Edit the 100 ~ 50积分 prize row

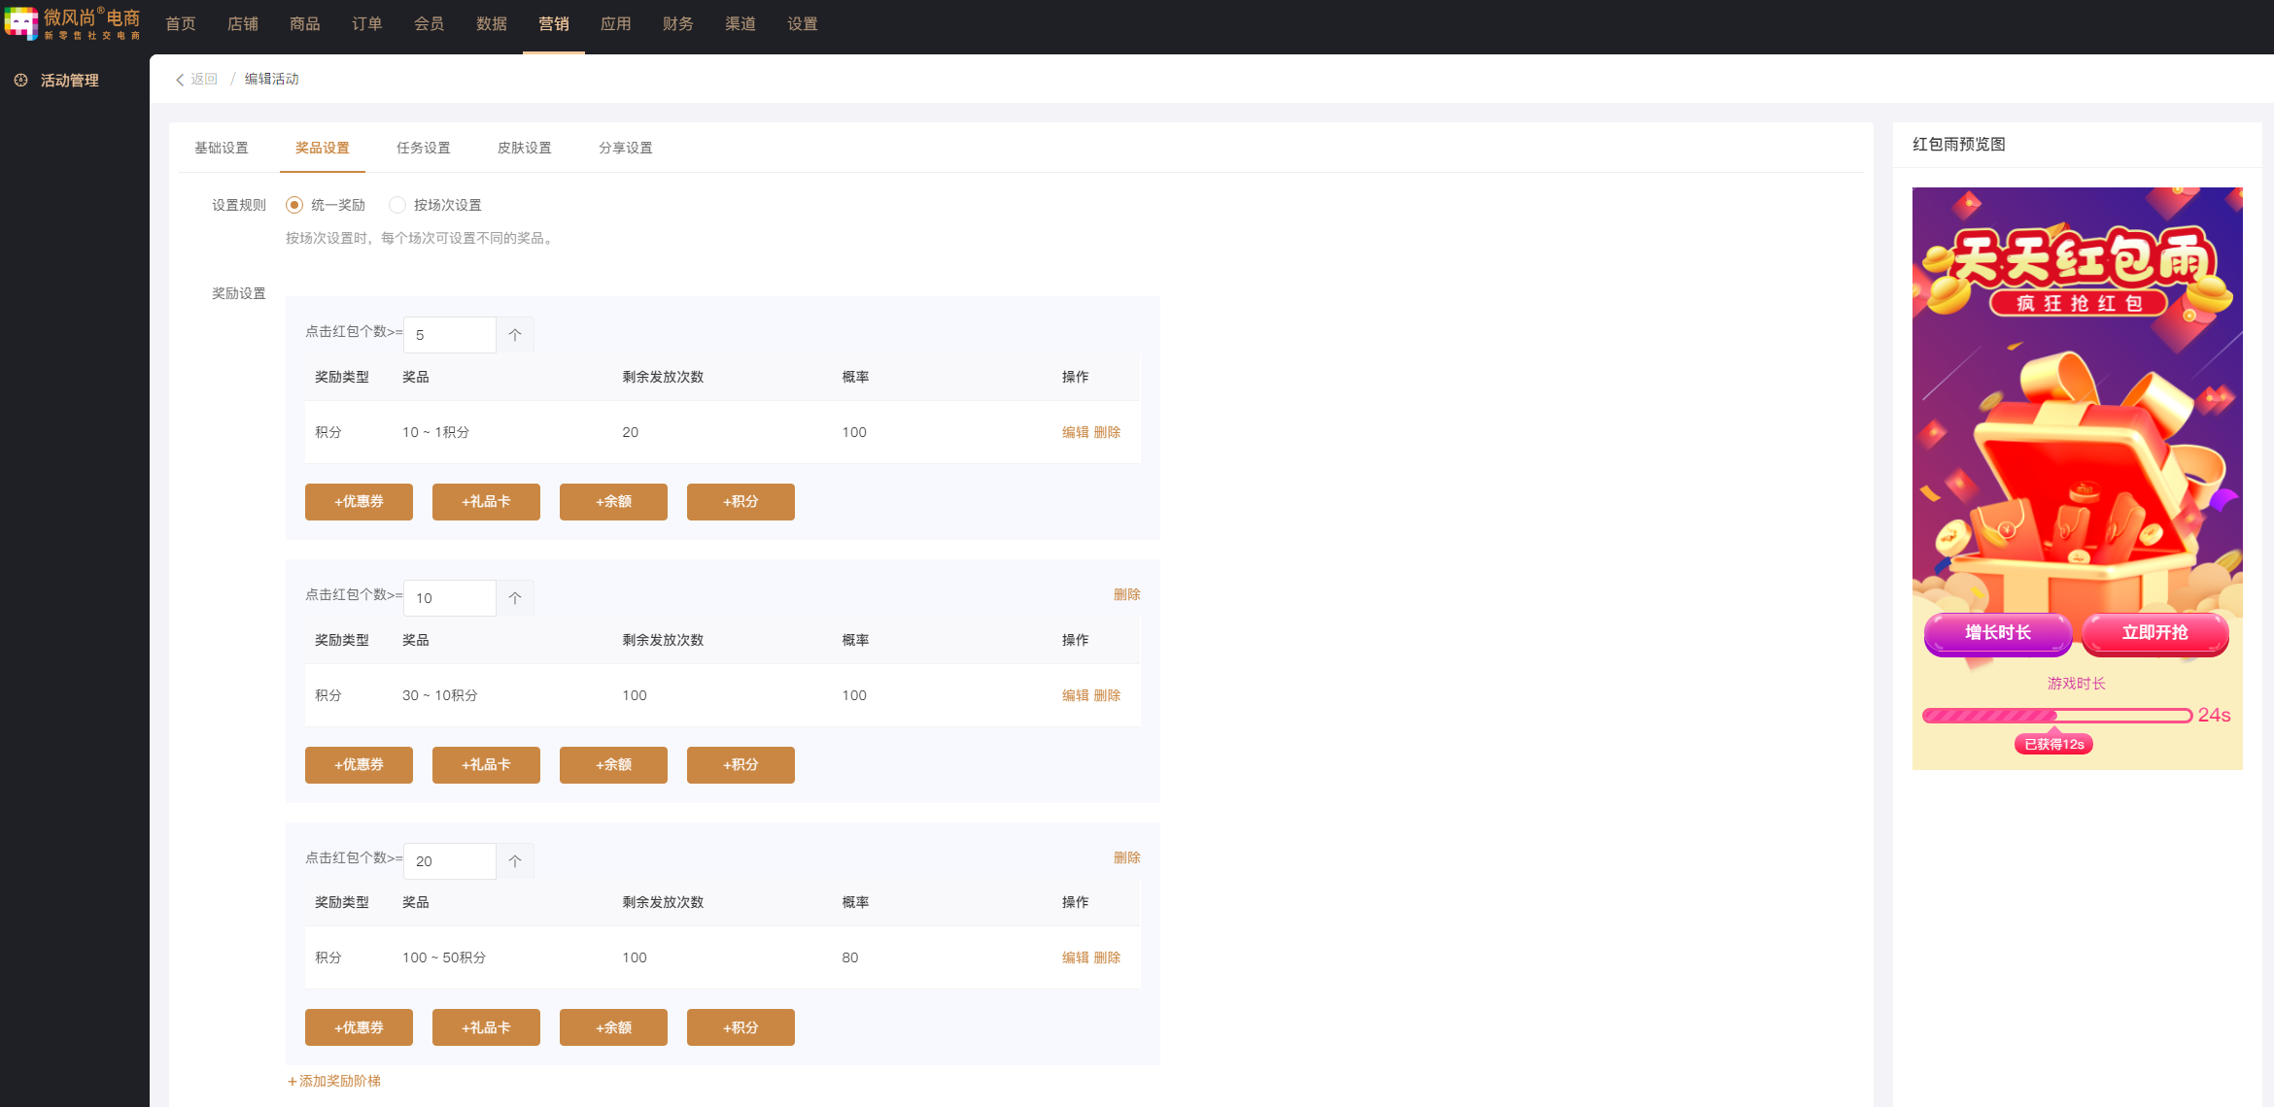(x=1075, y=957)
